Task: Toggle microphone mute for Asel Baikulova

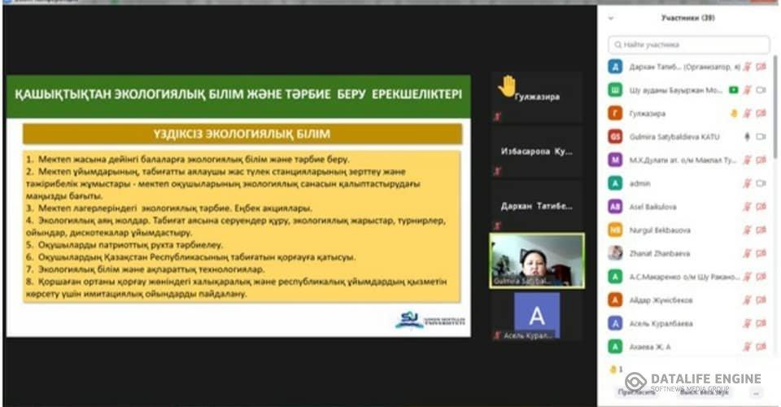Action: pos(746,207)
